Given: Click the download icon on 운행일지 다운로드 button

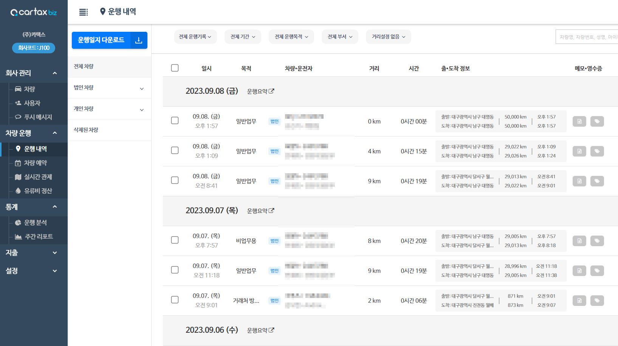Looking at the screenshot, I should coord(139,40).
